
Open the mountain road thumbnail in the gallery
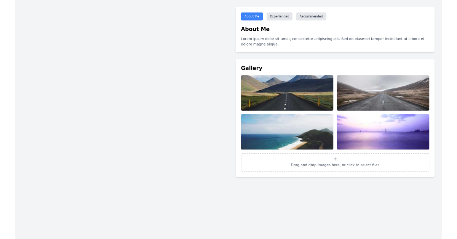pos(287,93)
